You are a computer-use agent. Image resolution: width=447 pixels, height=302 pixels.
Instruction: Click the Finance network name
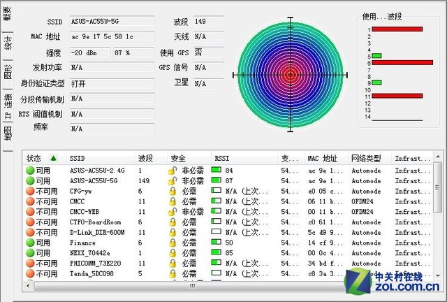pos(82,243)
